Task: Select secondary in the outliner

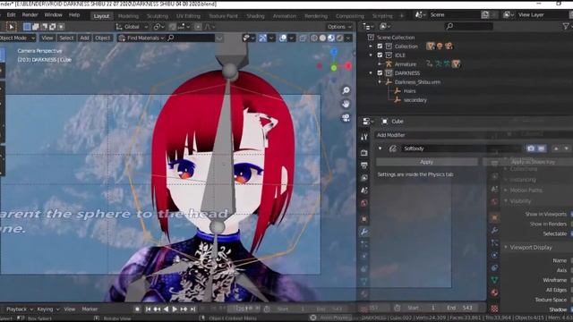Action: coord(415,100)
